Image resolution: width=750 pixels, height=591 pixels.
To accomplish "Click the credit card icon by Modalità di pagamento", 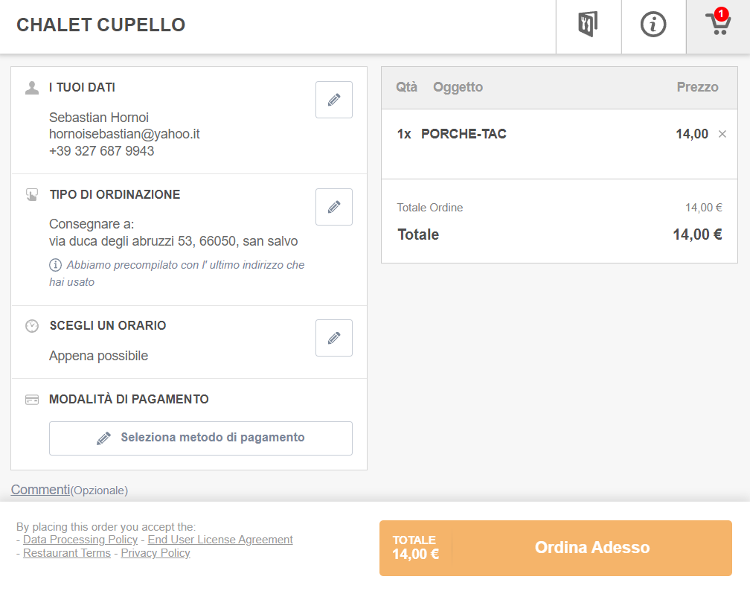I will 32,400.
